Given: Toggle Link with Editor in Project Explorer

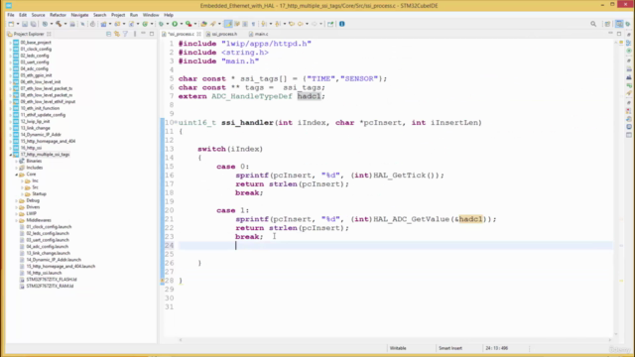Looking at the screenshot, I should coord(117,34).
